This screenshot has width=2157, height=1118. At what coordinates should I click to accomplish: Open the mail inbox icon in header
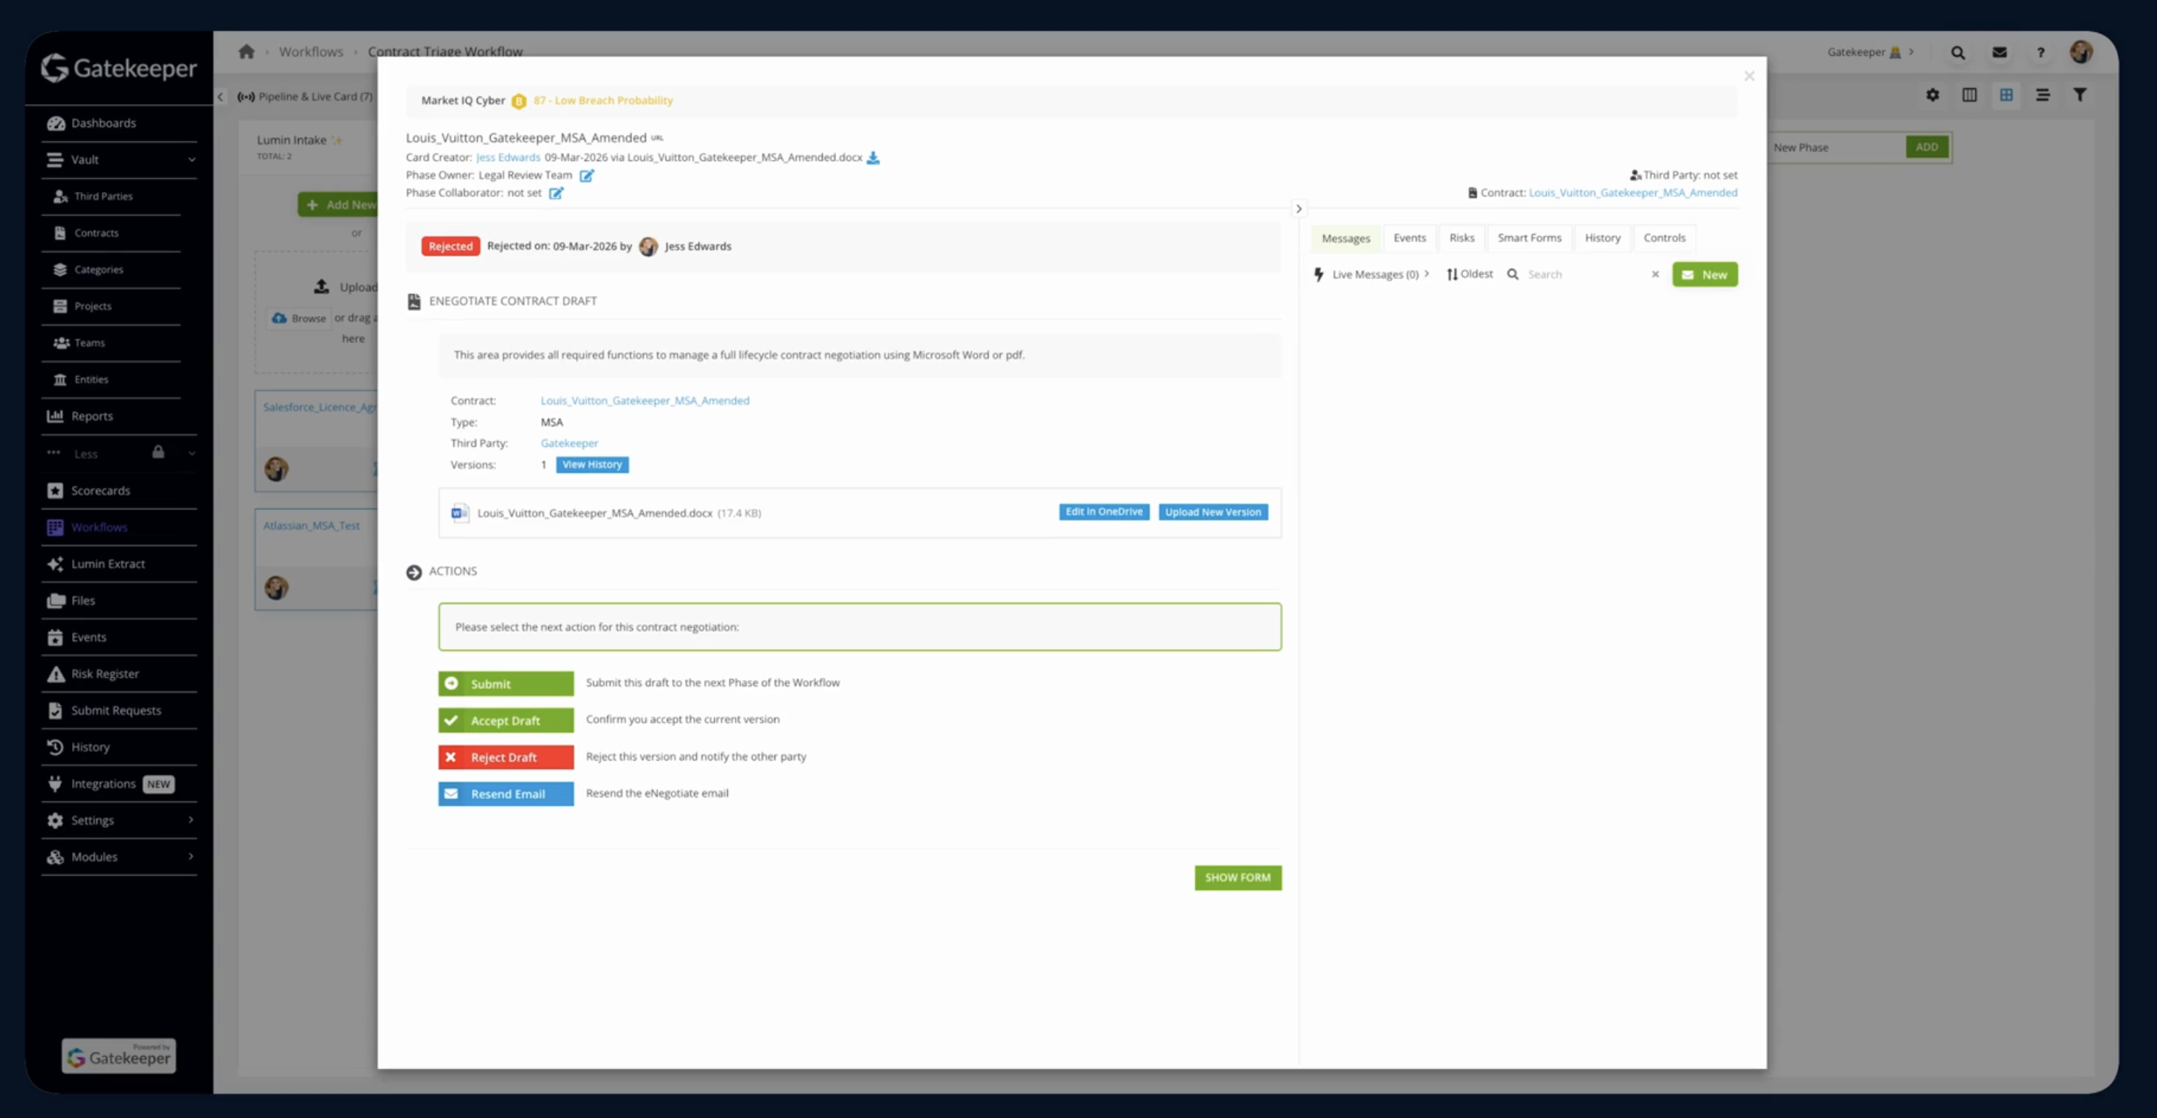[x=2000, y=52]
